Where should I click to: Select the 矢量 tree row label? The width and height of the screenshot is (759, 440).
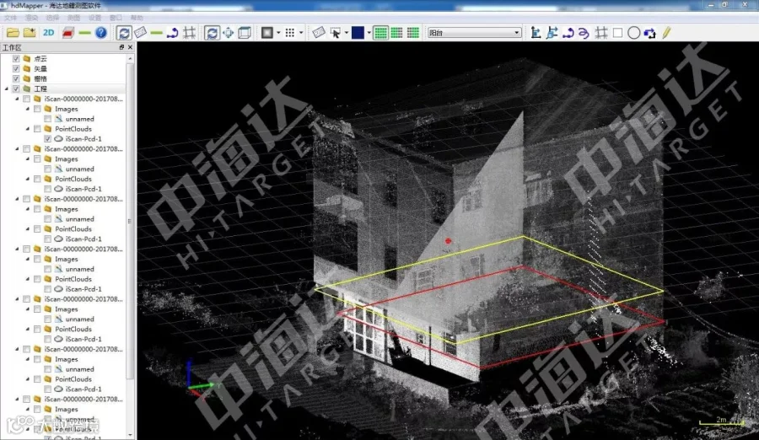click(x=40, y=69)
